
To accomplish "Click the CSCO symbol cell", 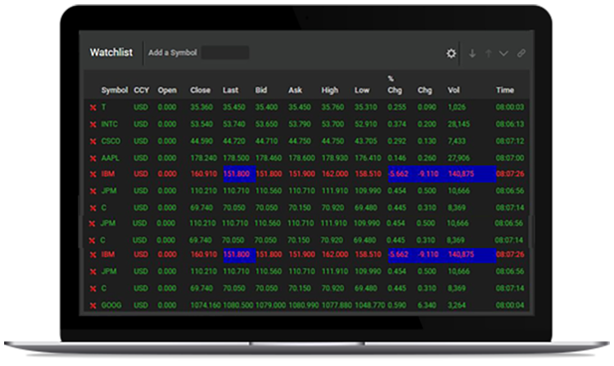I will click(111, 141).
